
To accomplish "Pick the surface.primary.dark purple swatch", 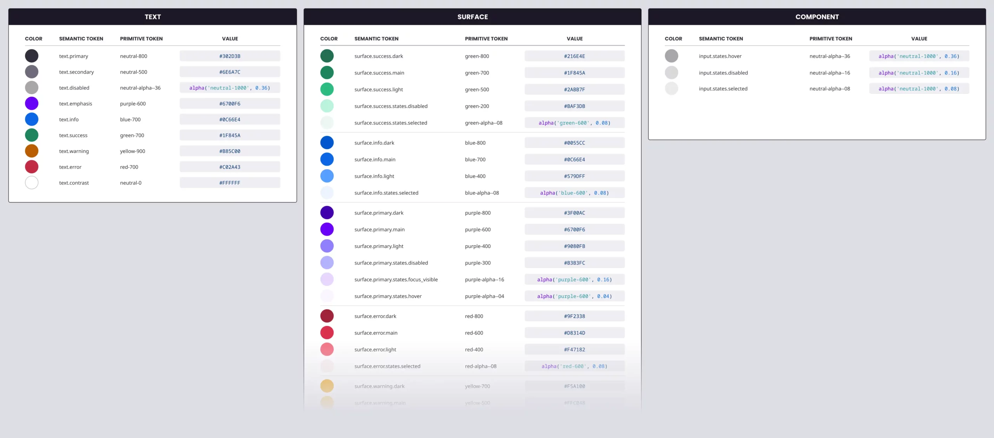I will [327, 213].
